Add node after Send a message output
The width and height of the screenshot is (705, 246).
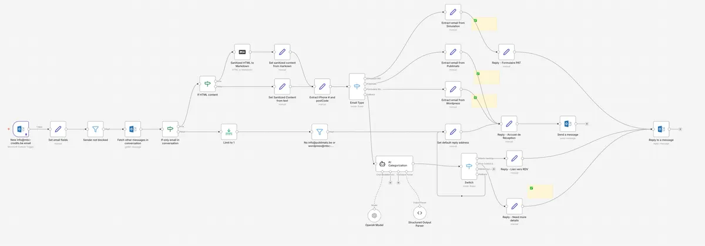586,124
